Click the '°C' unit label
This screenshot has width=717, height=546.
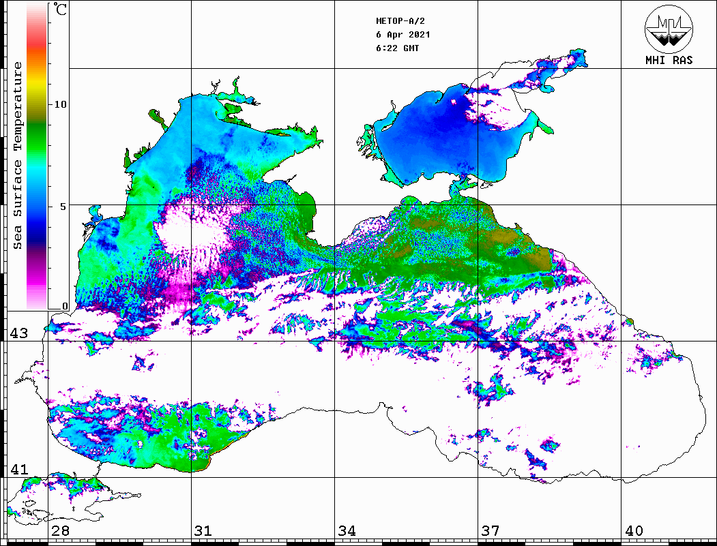(x=60, y=9)
